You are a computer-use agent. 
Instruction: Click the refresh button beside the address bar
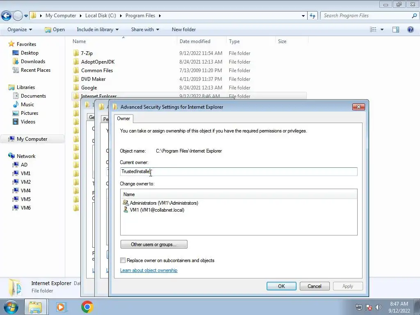[x=312, y=16]
